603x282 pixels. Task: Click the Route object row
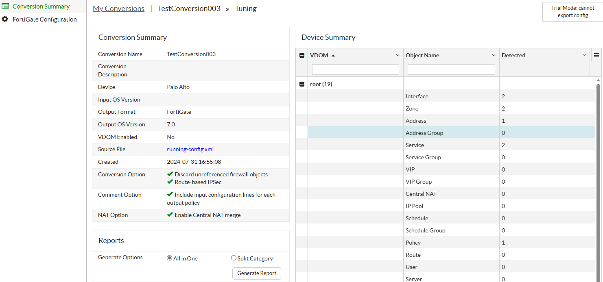445,255
